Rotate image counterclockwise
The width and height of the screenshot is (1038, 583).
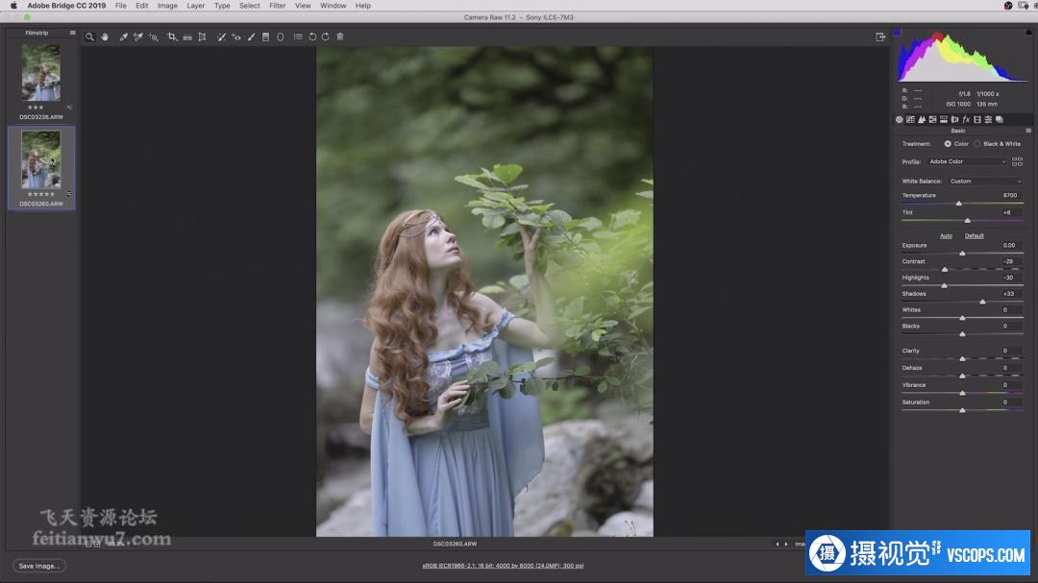312,37
